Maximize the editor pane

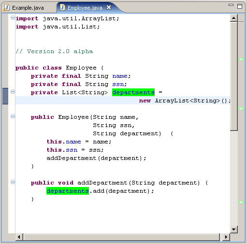240,6
